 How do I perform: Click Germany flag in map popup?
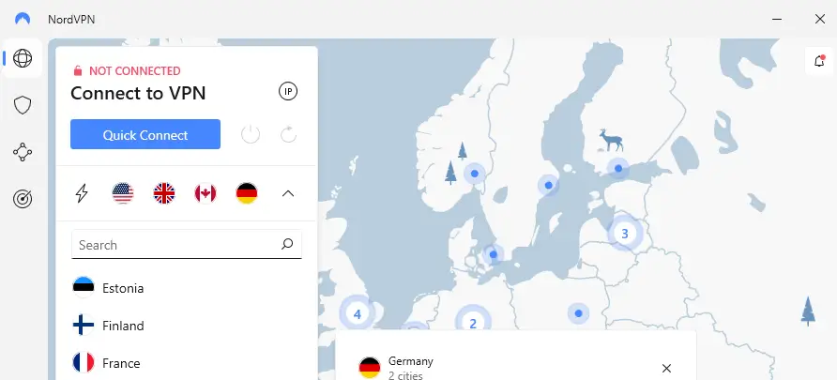pos(370,368)
